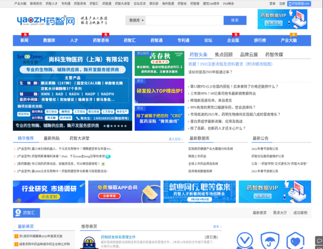Open 药物研发体系管理文件 bounty link
The width and height of the screenshot is (323, 249).
[x=118, y=237]
